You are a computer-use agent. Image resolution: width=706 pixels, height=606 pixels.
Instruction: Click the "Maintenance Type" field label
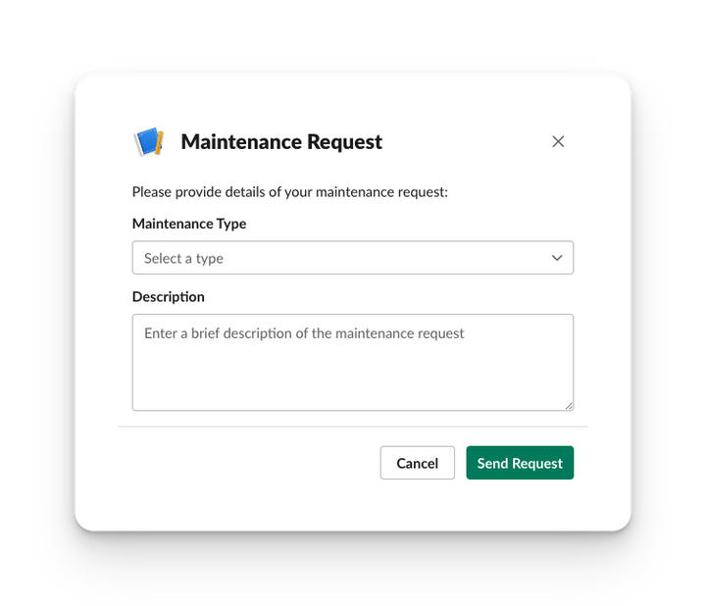pos(189,224)
